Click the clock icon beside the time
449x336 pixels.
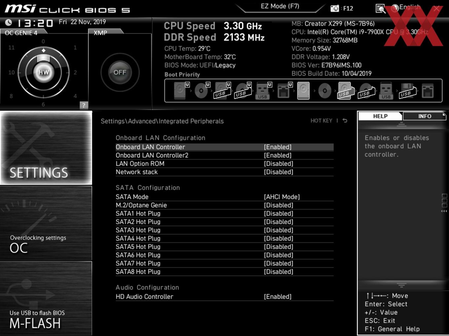tap(8, 22)
